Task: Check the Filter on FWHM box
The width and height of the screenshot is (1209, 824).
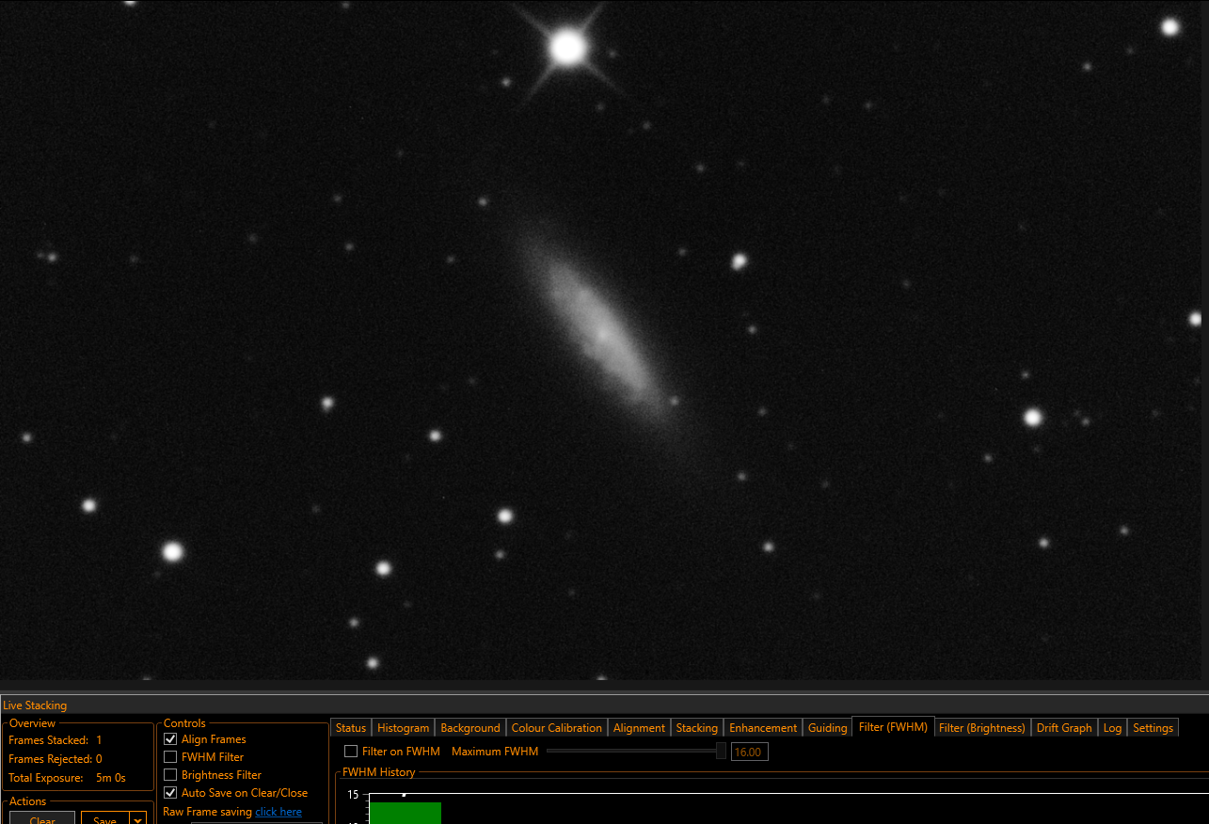Action: coord(351,752)
